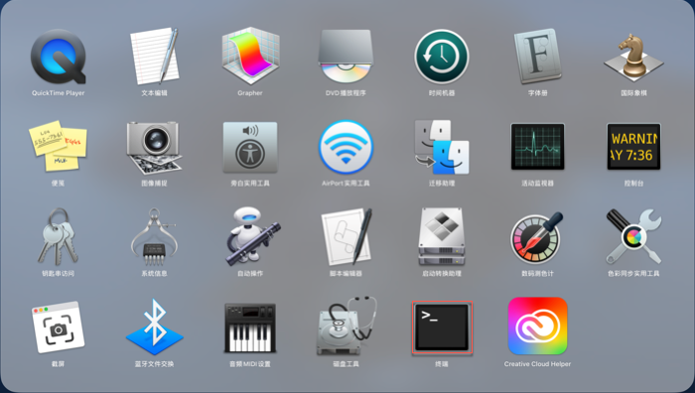Image resolution: width=695 pixels, height=393 pixels.
Task: Launch AirPort 实用工具 Wi-Fi icon
Action: click(x=346, y=147)
